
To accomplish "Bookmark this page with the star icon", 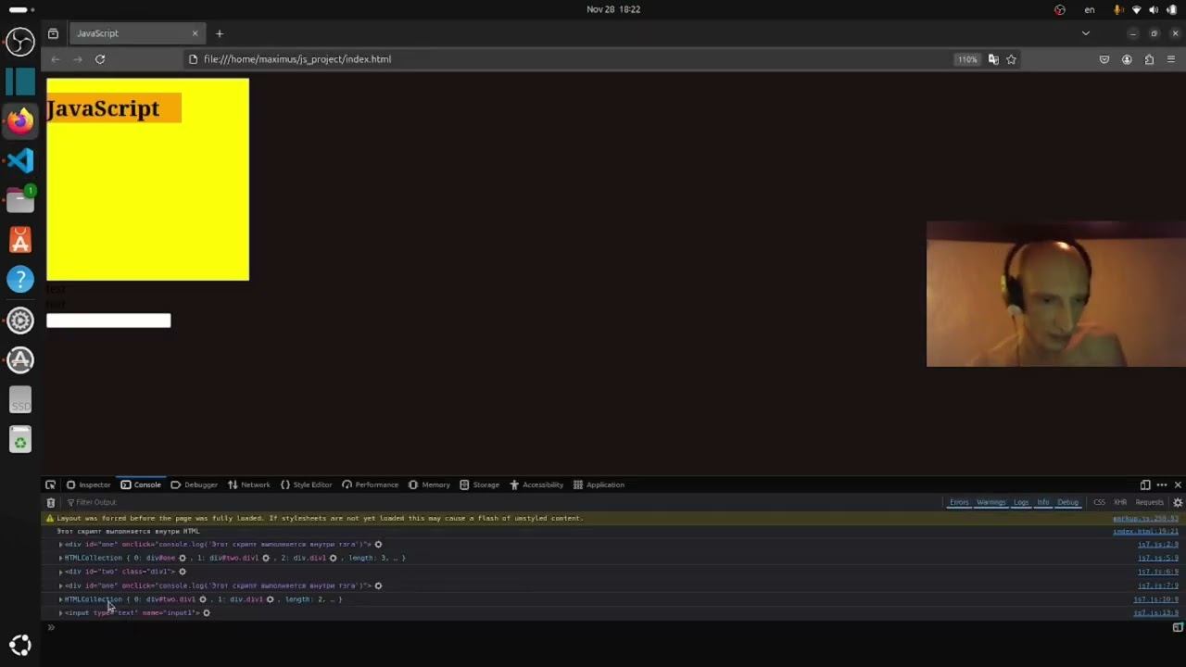I will [1012, 59].
